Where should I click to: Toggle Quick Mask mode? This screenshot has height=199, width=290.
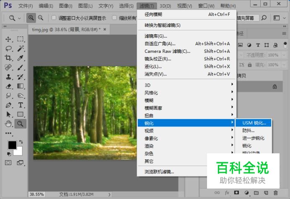click(8, 163)
